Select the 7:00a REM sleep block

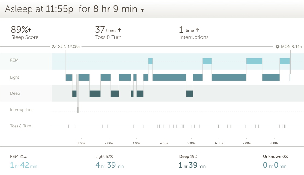pos(254,61)
